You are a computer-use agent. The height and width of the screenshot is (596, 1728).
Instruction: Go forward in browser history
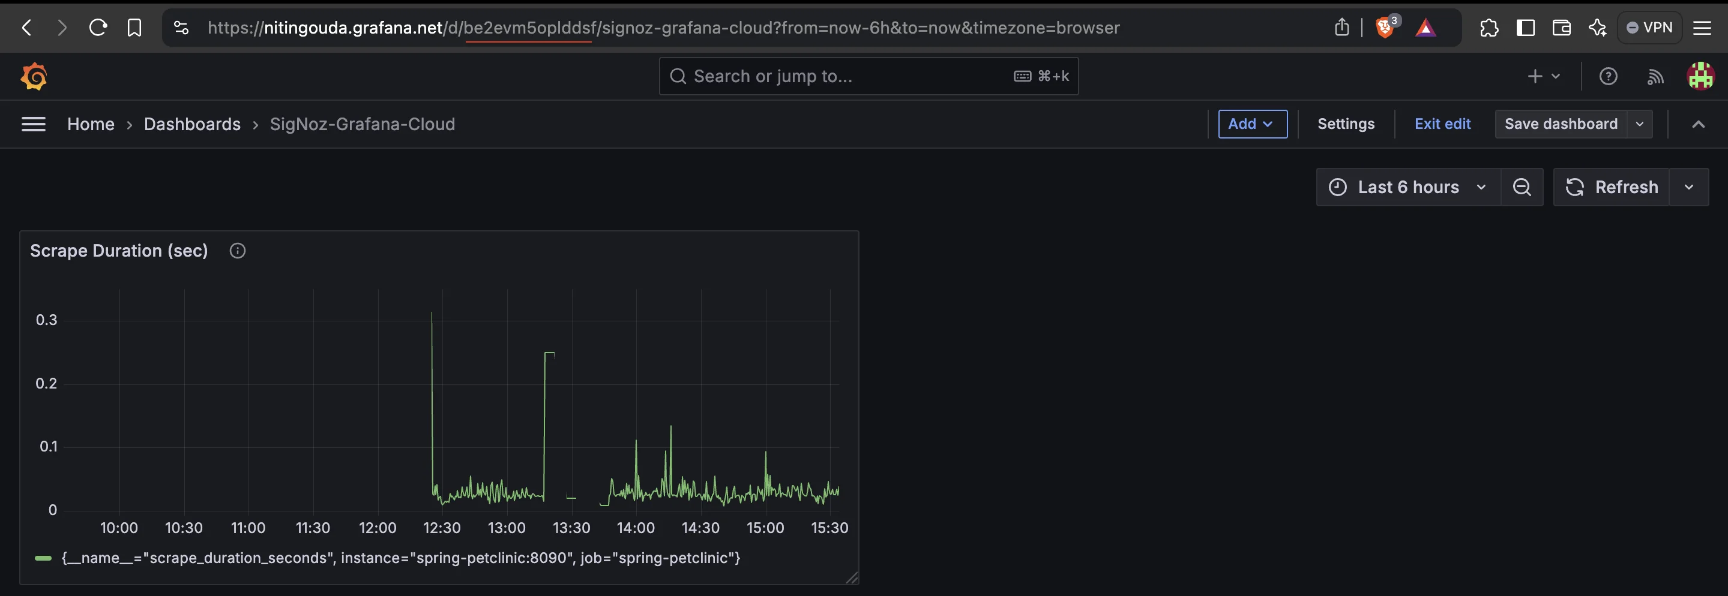pos(62,28)
